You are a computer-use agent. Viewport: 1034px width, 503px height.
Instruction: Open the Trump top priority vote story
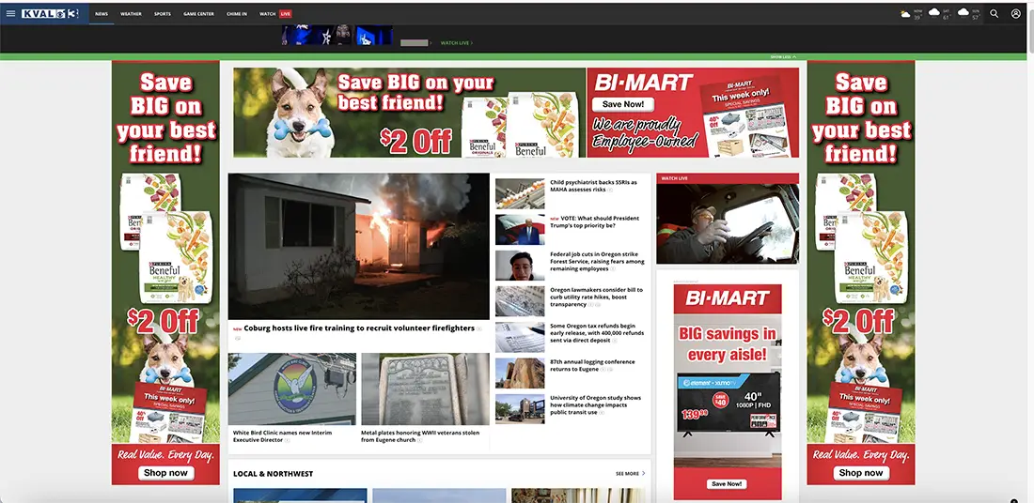click(x=594, y=221)
